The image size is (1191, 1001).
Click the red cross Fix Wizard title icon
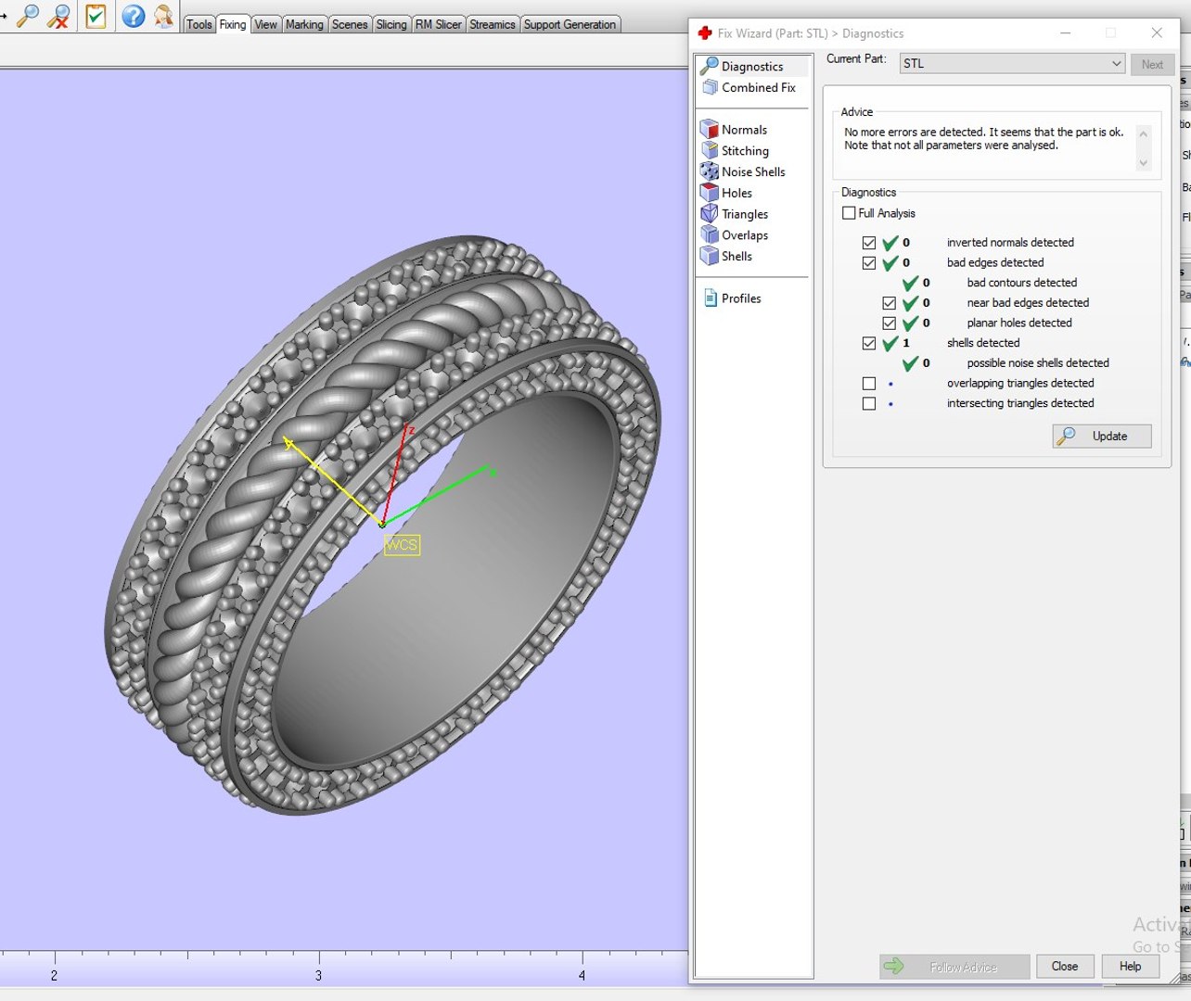coord(705,33)
